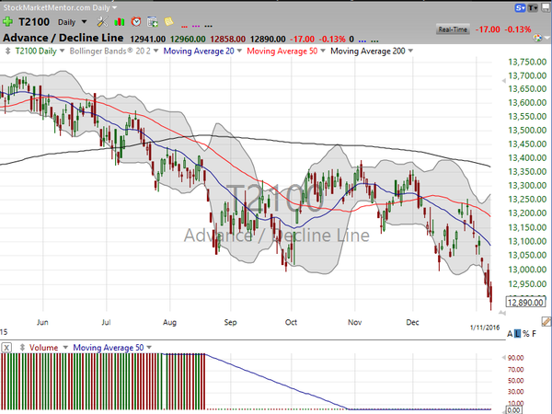Click the Real-Time button
Viewport: 552px width, 414px height.
coord(453,29)
